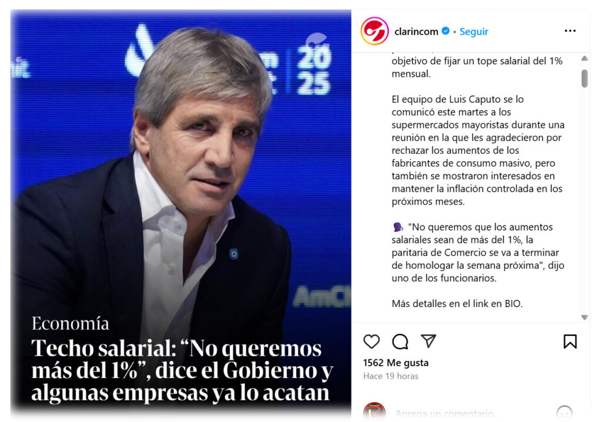Click the 'Agrega un comentario' field
This screenshot has width=602, height=422.
[x=447, y=414]
